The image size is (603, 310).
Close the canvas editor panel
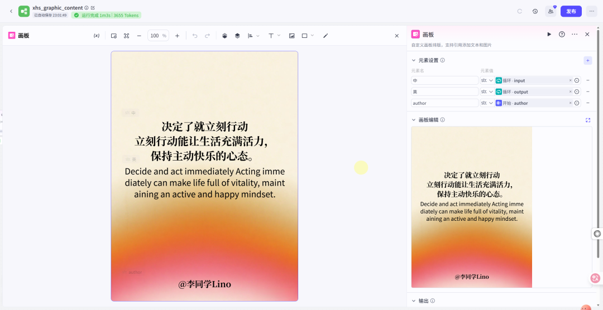tap(397, 36)
